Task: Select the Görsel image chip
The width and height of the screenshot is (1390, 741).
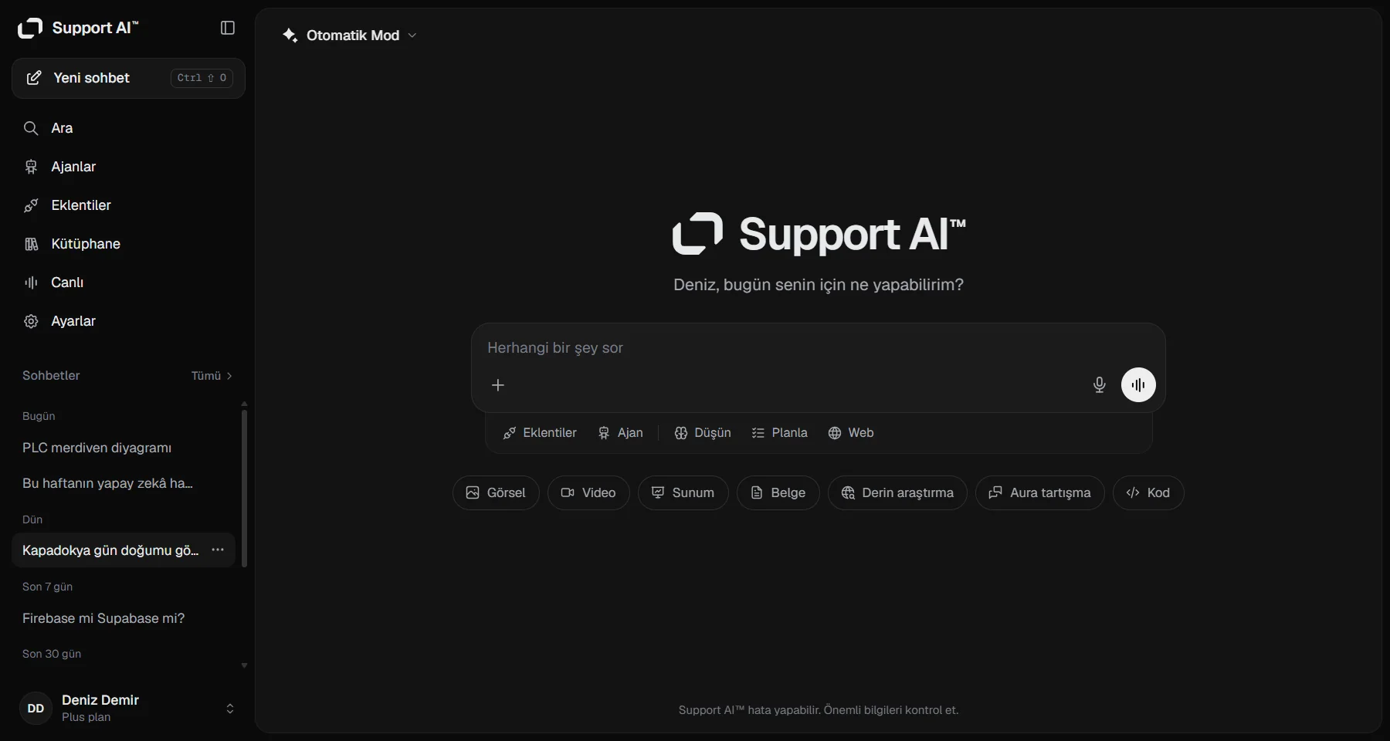Action: pos(496,493)
